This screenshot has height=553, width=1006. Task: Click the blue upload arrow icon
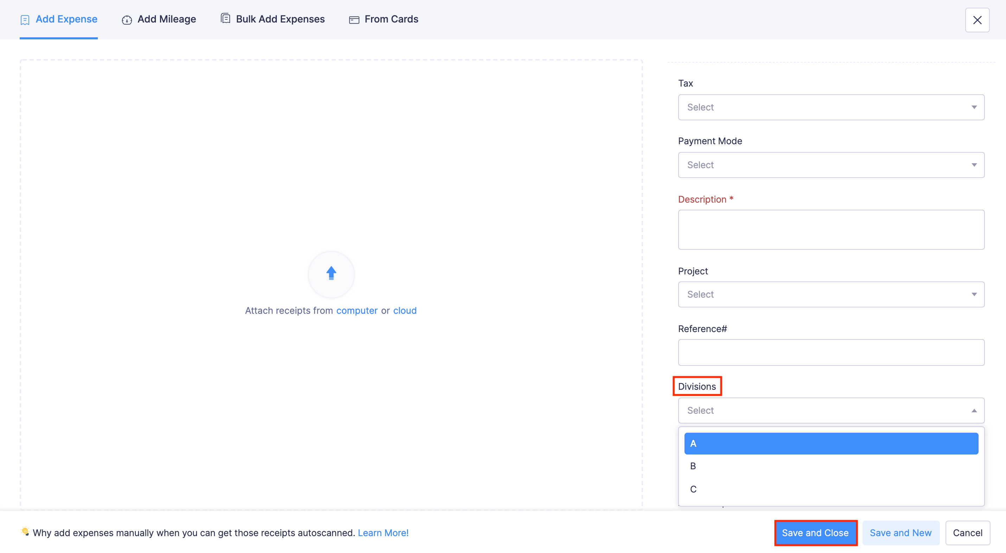pos(331,274)
